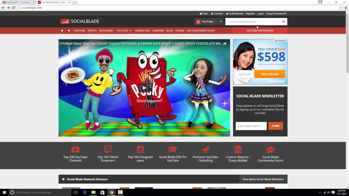Open the shopping cart icon in navigation bar
The height and width of the screenshot is (196, 349).
(69, 30)
